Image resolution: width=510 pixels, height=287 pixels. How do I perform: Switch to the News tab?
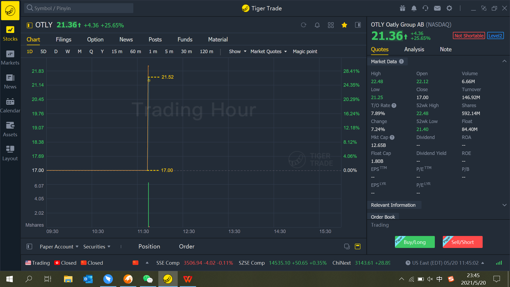pyautogui.click(x=126, y=40)
